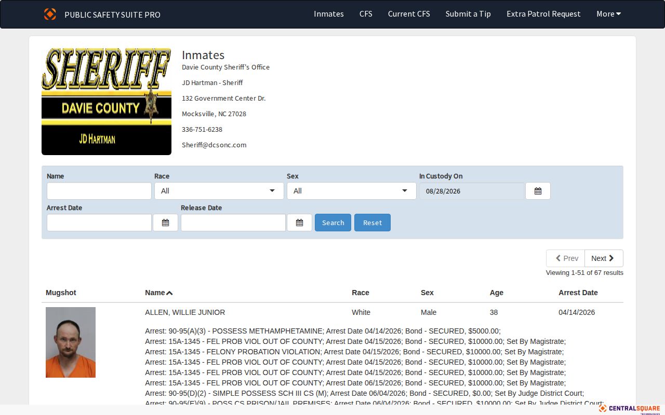Open Extra Patrol Request page
Screen dimensions: 665x415
tap(543, 14)
